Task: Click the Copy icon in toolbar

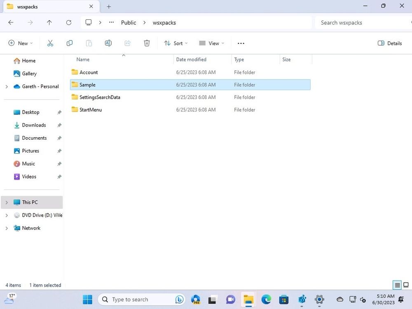Action: 70,43
